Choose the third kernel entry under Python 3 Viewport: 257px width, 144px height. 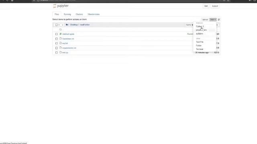tap(200, 34)
